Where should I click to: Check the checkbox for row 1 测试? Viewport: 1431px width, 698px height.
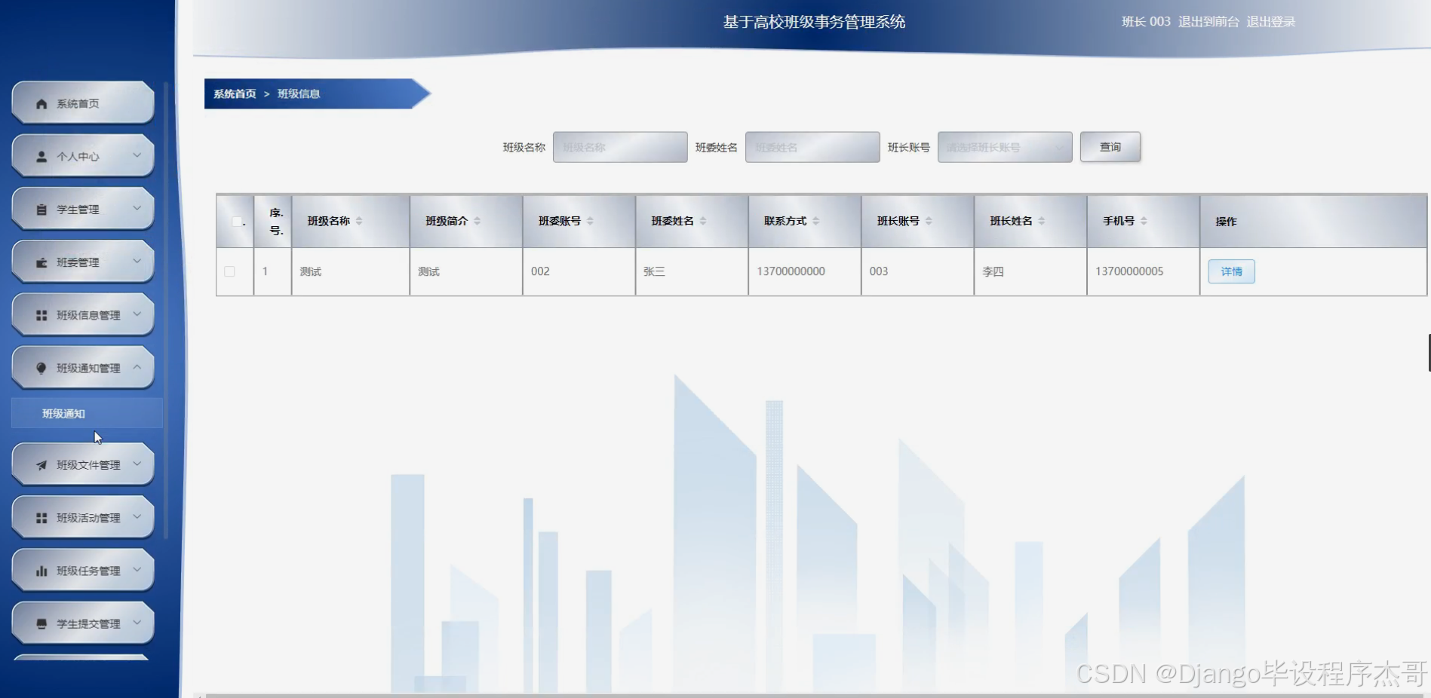(229, 271)
